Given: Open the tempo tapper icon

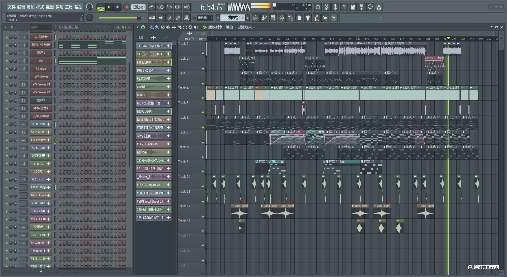Looking at the screenshot, I should coord(317,18).
